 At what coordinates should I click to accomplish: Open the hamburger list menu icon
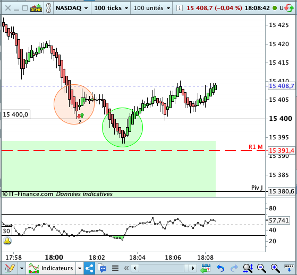[x=115, y=268]
